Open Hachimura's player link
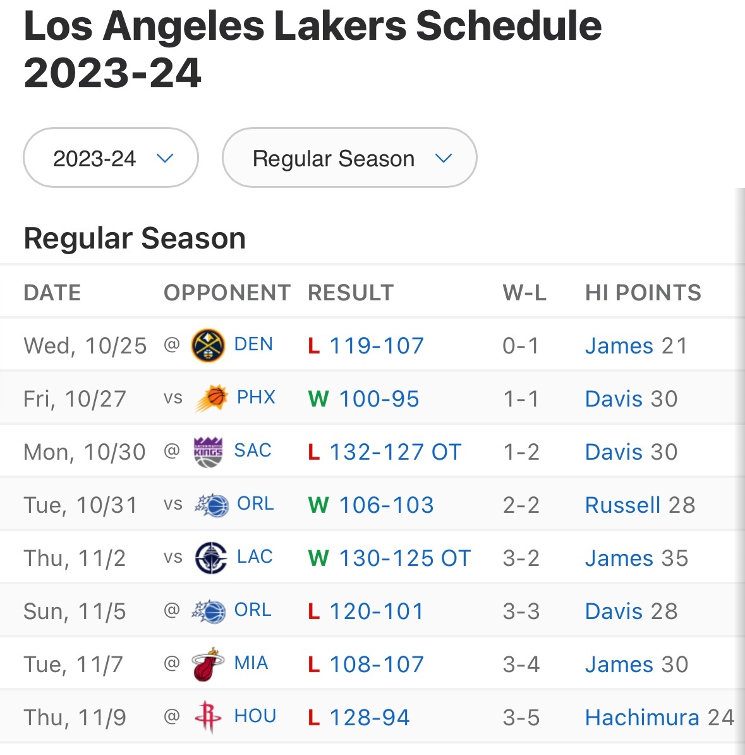Screen dimensions: 745x755 tap(642, 718)
